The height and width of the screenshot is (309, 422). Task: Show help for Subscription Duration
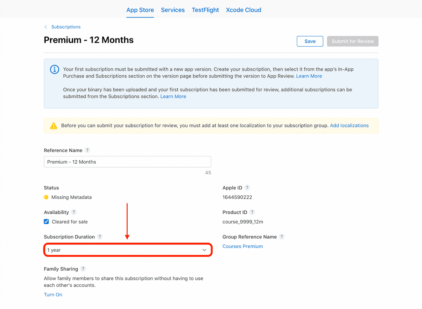[100, 237]
